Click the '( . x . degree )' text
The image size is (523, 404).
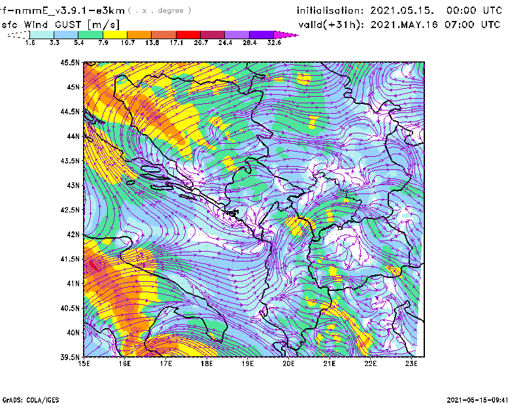160,10
